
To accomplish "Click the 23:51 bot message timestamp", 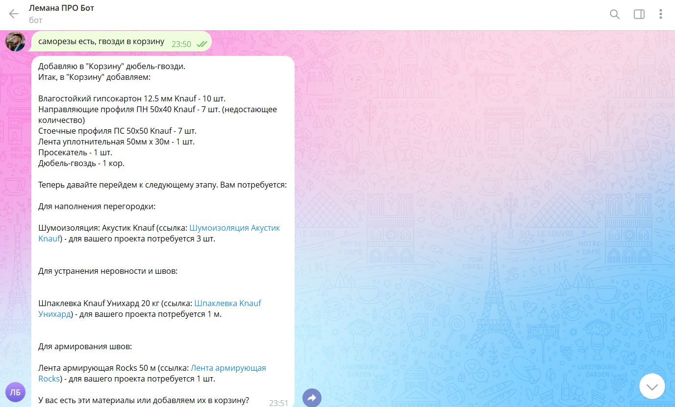I will coord(279,403).
